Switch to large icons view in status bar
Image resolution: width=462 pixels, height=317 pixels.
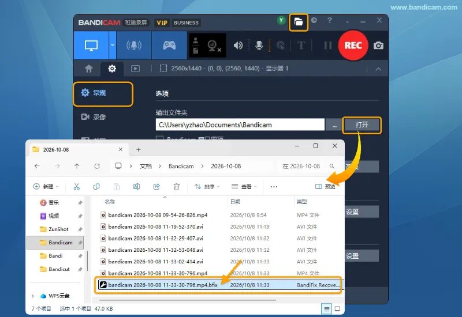pos(338,309)
